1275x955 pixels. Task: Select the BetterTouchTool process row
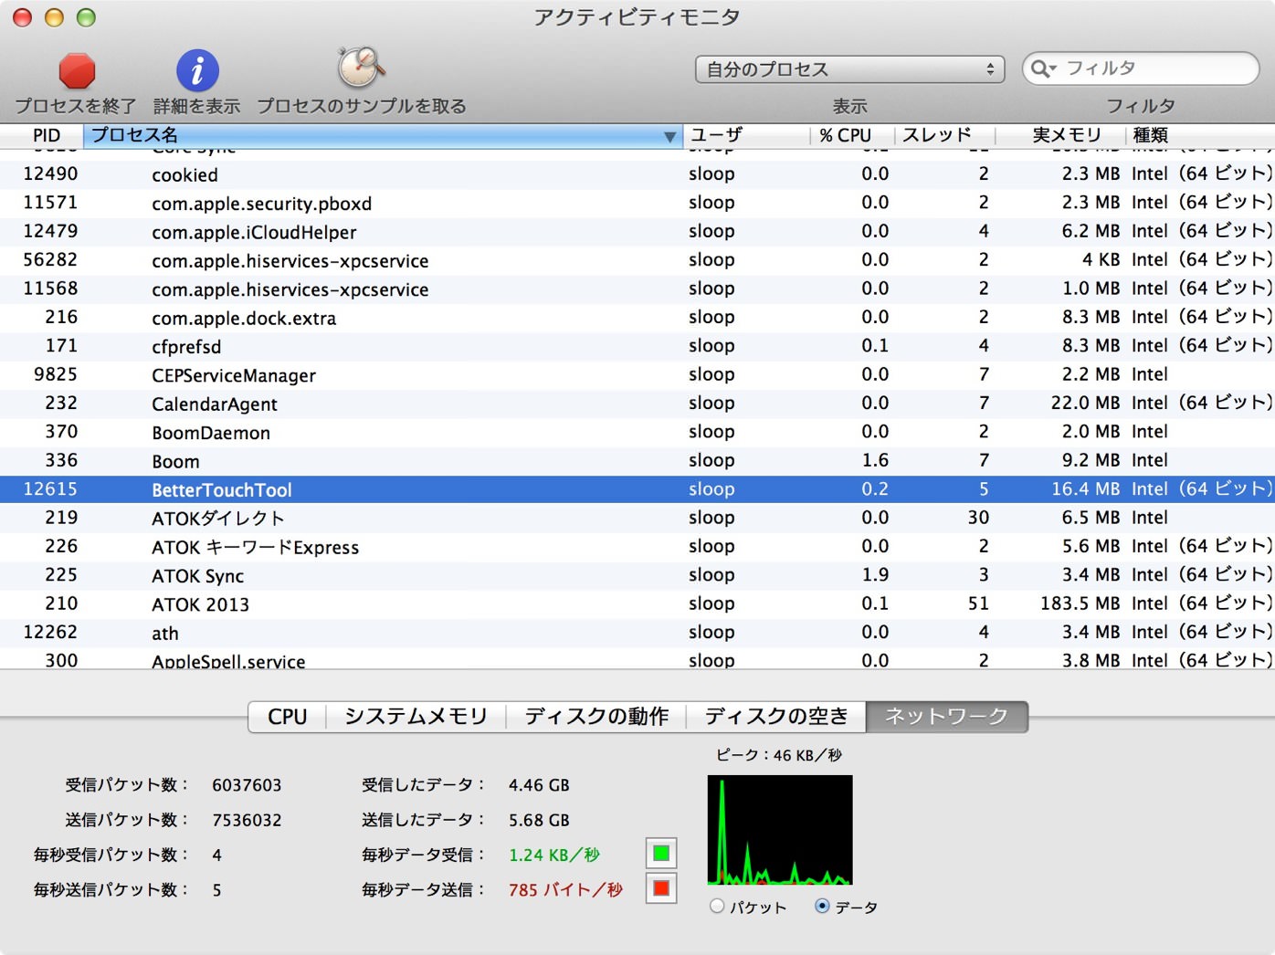[x=637, y=489]
